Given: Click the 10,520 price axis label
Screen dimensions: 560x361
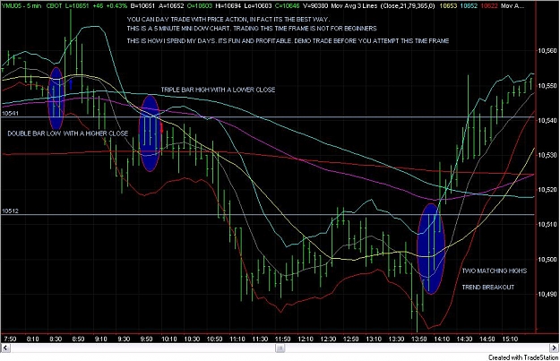Looking at the screenshot, I should click(x=547, y=190).
